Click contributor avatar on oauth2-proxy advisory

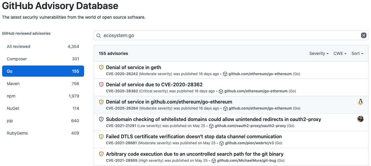click(x=360, y=119)
